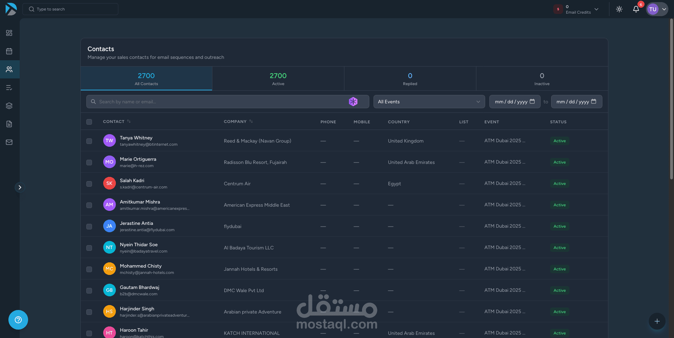This screenshot has width=674, height=338.
Task: Open the TU user account menu
Action: 657,9
